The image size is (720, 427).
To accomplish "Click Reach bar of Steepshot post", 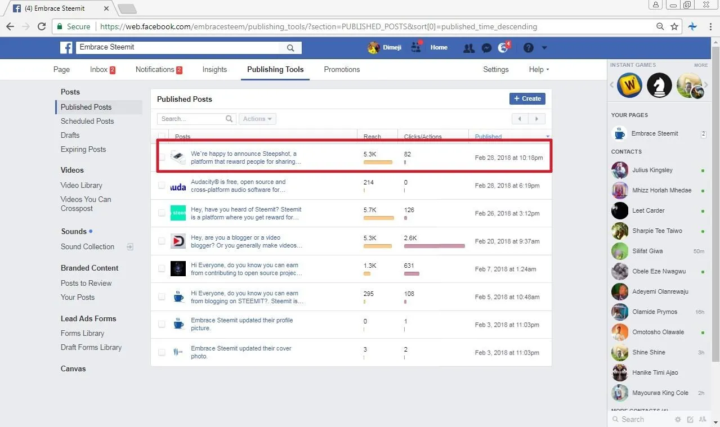I will (x=378, y=162).
